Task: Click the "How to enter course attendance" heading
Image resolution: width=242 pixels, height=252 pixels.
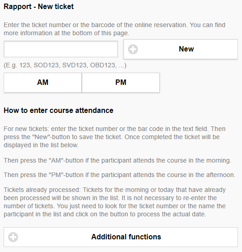Action: (x=58, y=110)
